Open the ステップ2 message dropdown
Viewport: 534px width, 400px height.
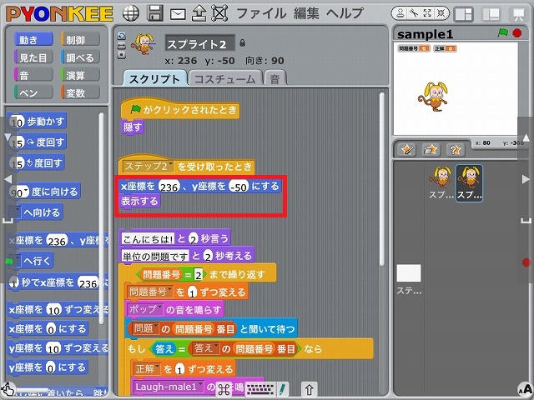169,167
